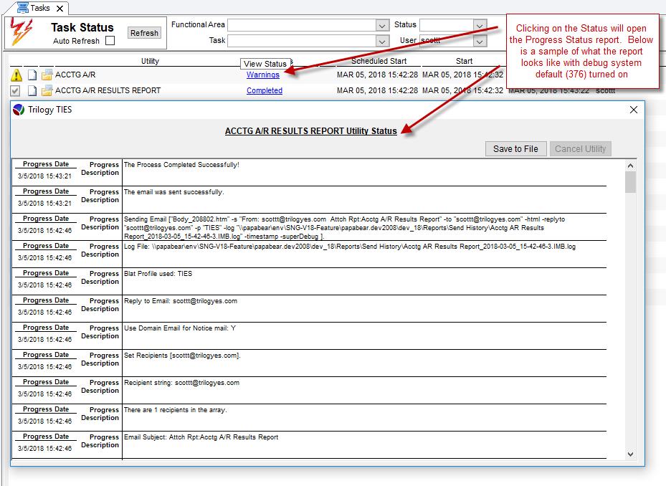Image resolution: width=666 pixels, height=486 pixels.
Task: Open the Functional Area dropdown
Action: point(382,25)
